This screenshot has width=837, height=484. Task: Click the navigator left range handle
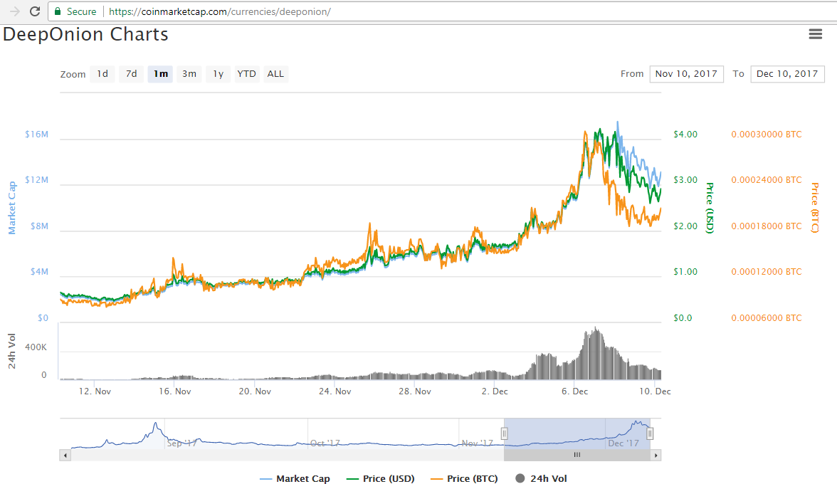click(504, 433)
